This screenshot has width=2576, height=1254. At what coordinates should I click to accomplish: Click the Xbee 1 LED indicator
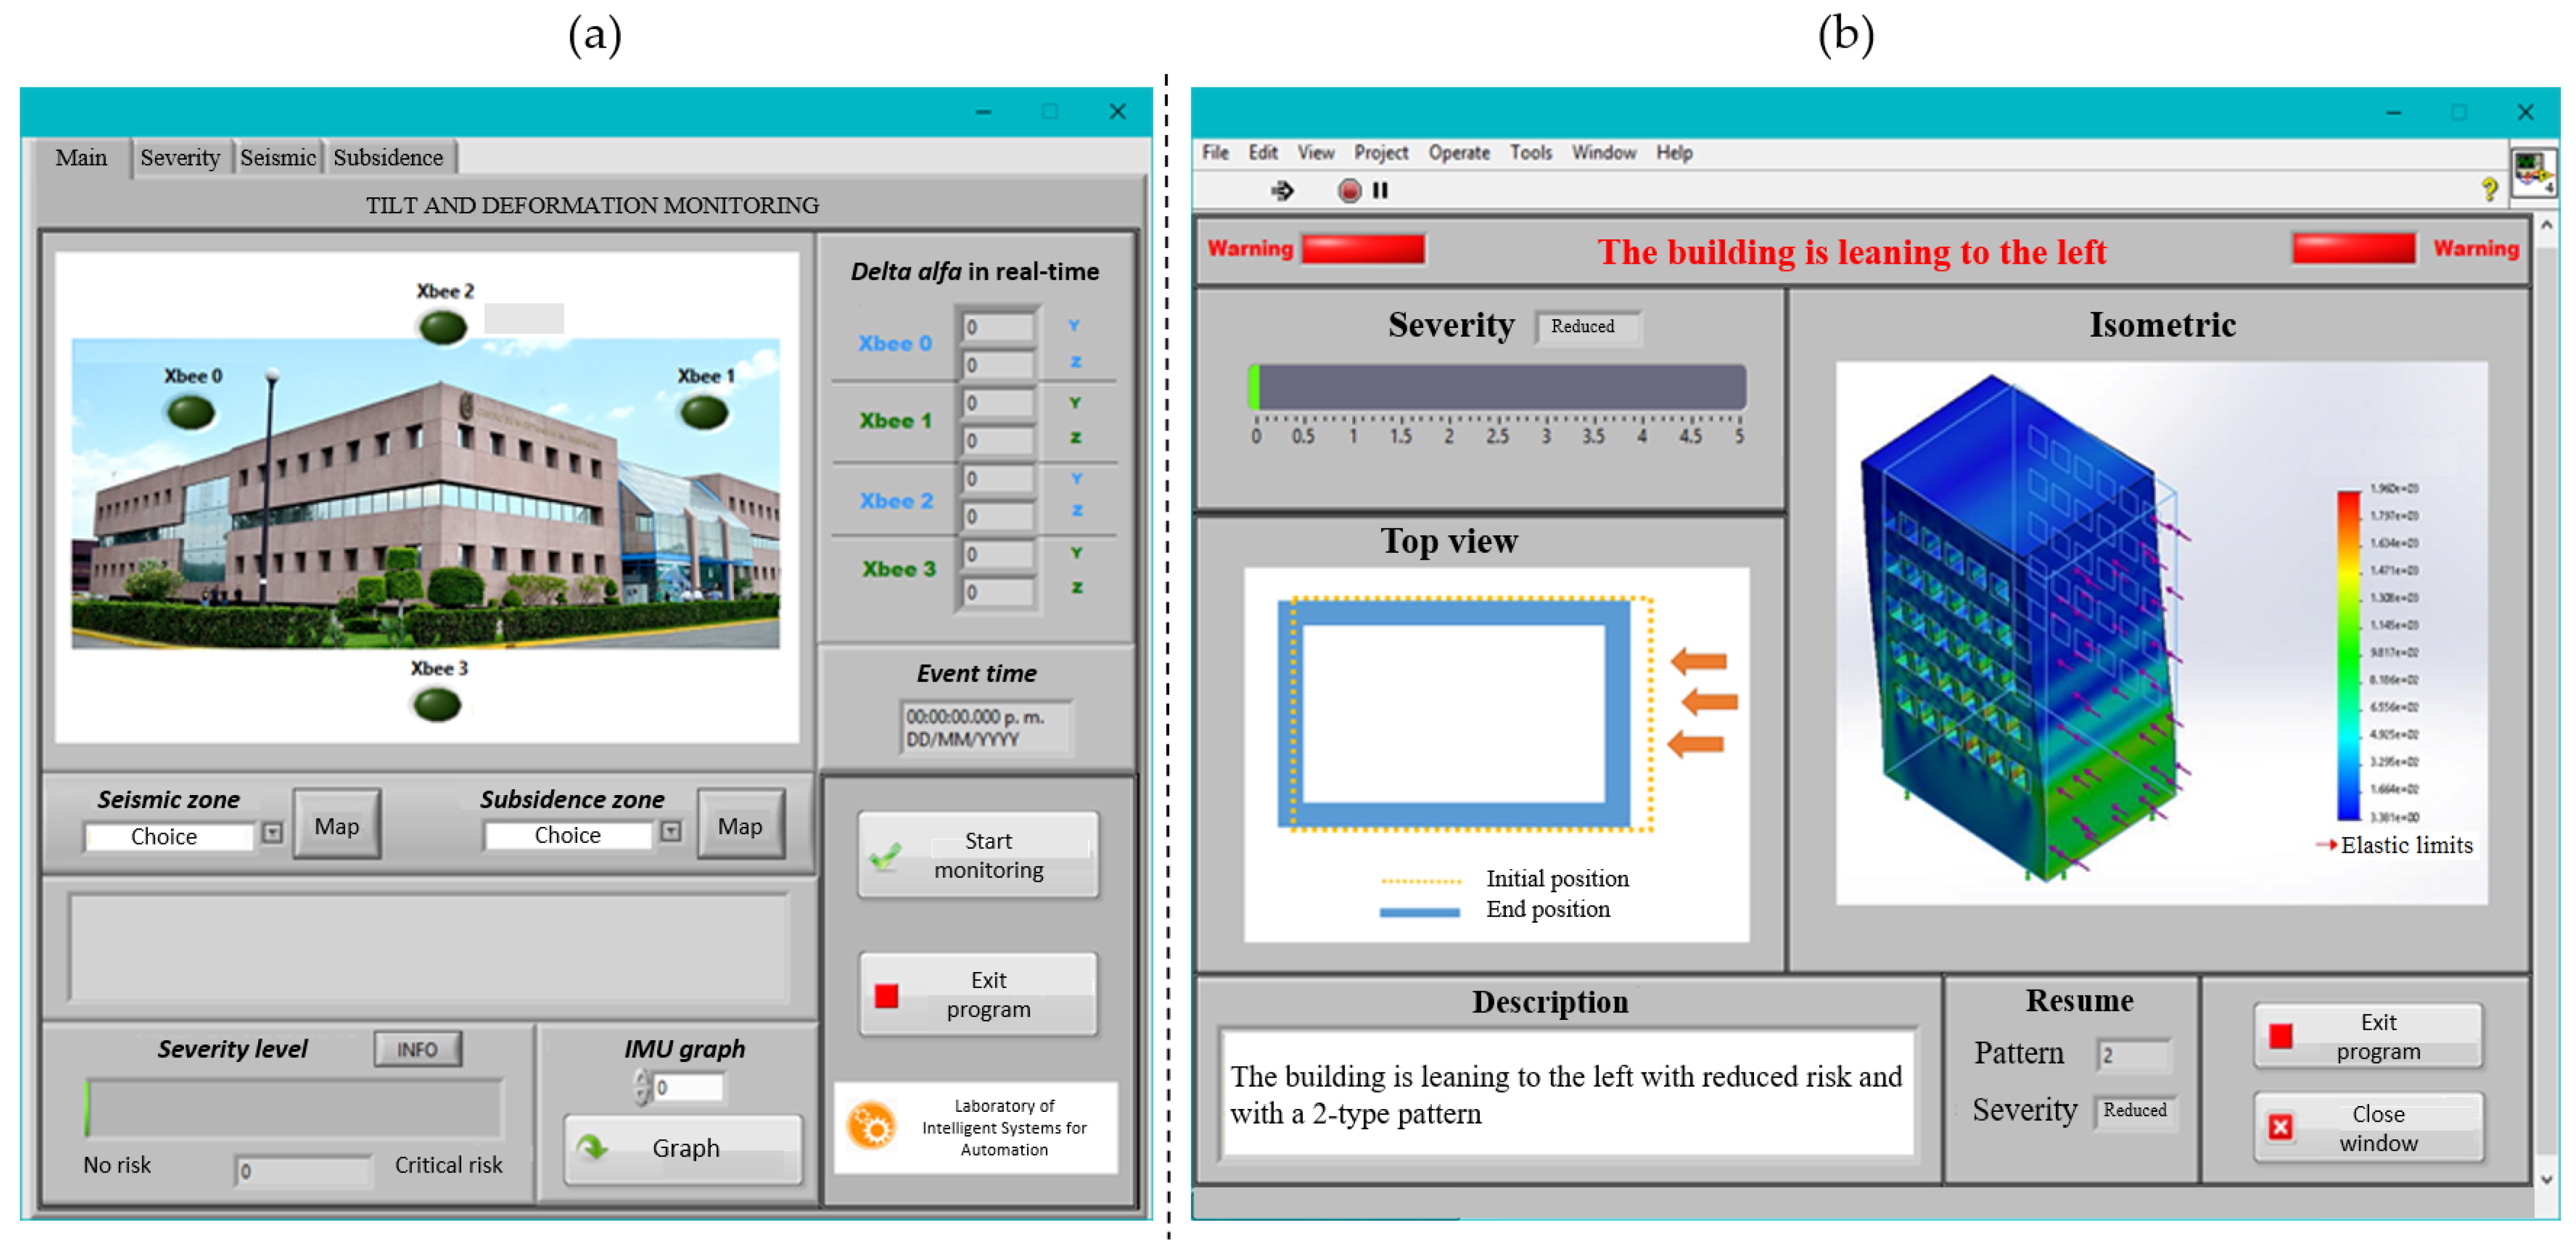click(x=704, y=412)
